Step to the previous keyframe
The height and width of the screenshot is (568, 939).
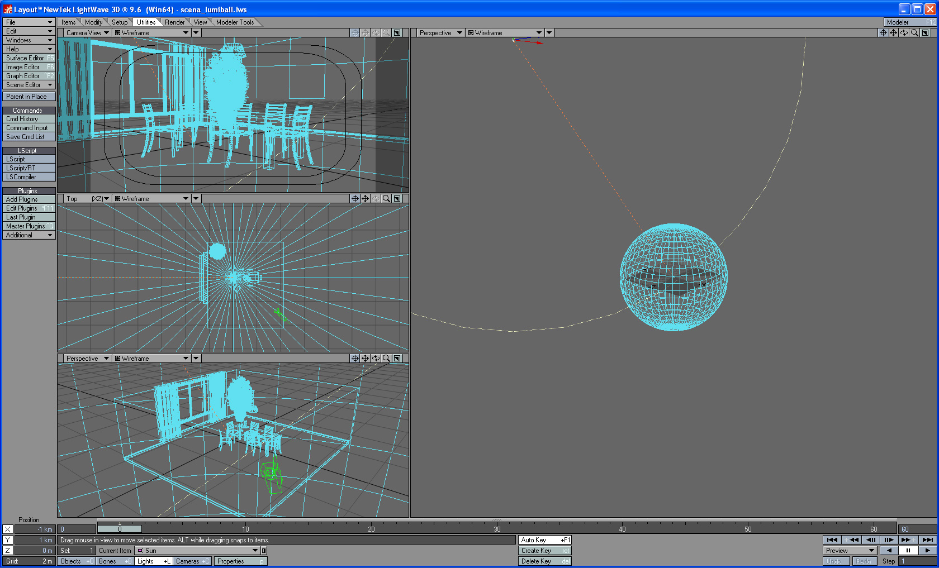point(852,540)
